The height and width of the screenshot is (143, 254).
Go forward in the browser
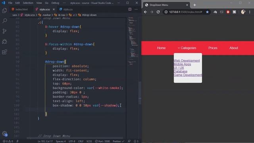pos(152,12)
